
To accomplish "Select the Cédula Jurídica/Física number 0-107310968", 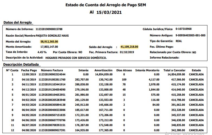I will (184, 29).
